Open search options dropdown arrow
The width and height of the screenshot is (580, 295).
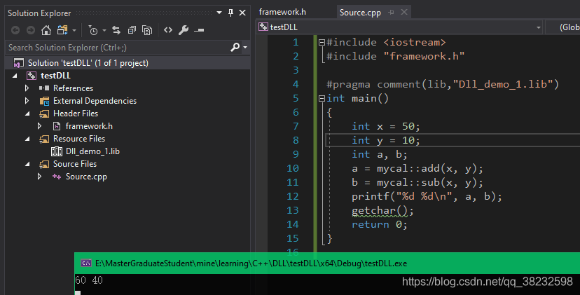245,48
